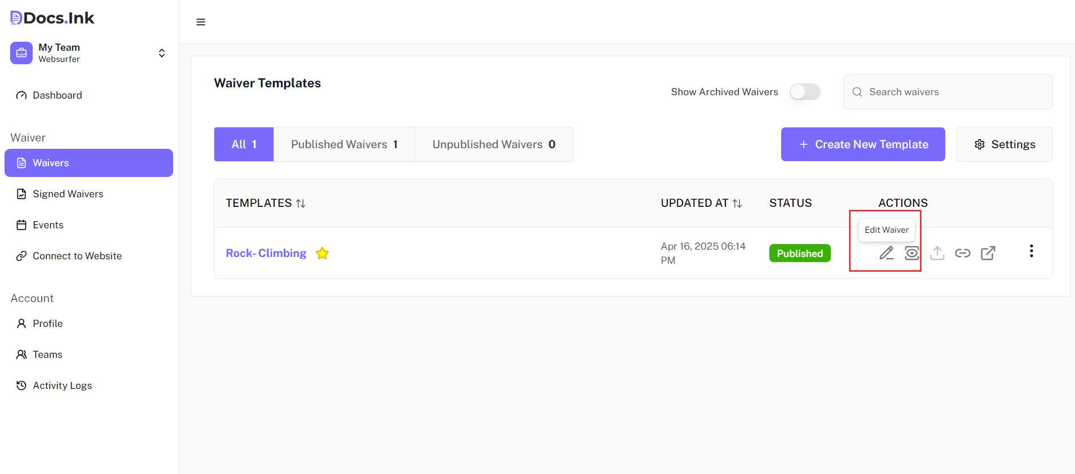Click the upload icon in Actions
Image resolution: width=1075 pixels, height=474 pixels.
[x=937, y=253]
